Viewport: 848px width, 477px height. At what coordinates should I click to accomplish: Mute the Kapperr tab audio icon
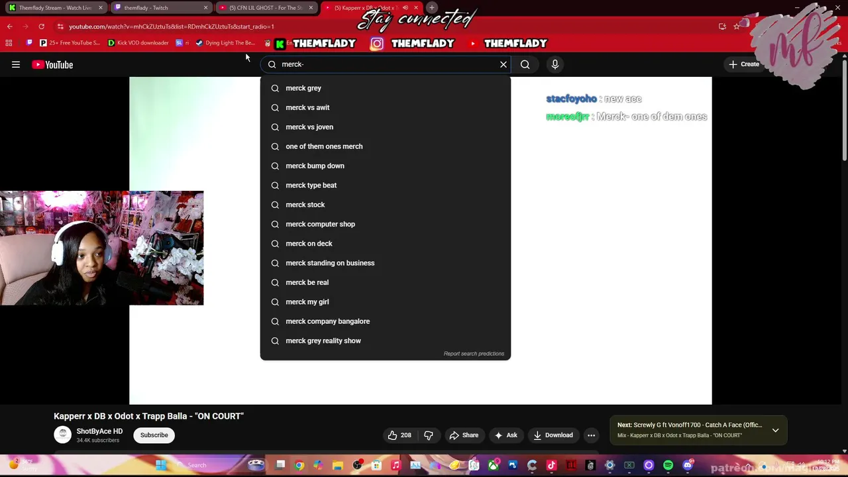405,8
